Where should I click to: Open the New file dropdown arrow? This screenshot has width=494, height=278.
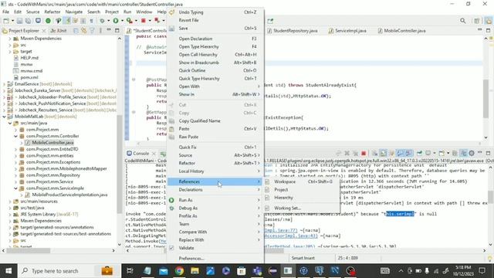[12, 21]
